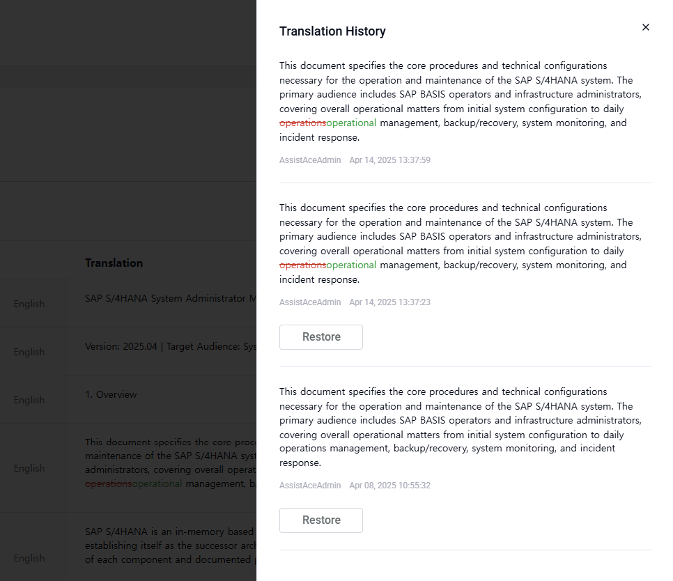Select the 'SAP S/4HANA System Administrator' translation row
The height and width of the screenshot is (581, 673).
(170, 299)
